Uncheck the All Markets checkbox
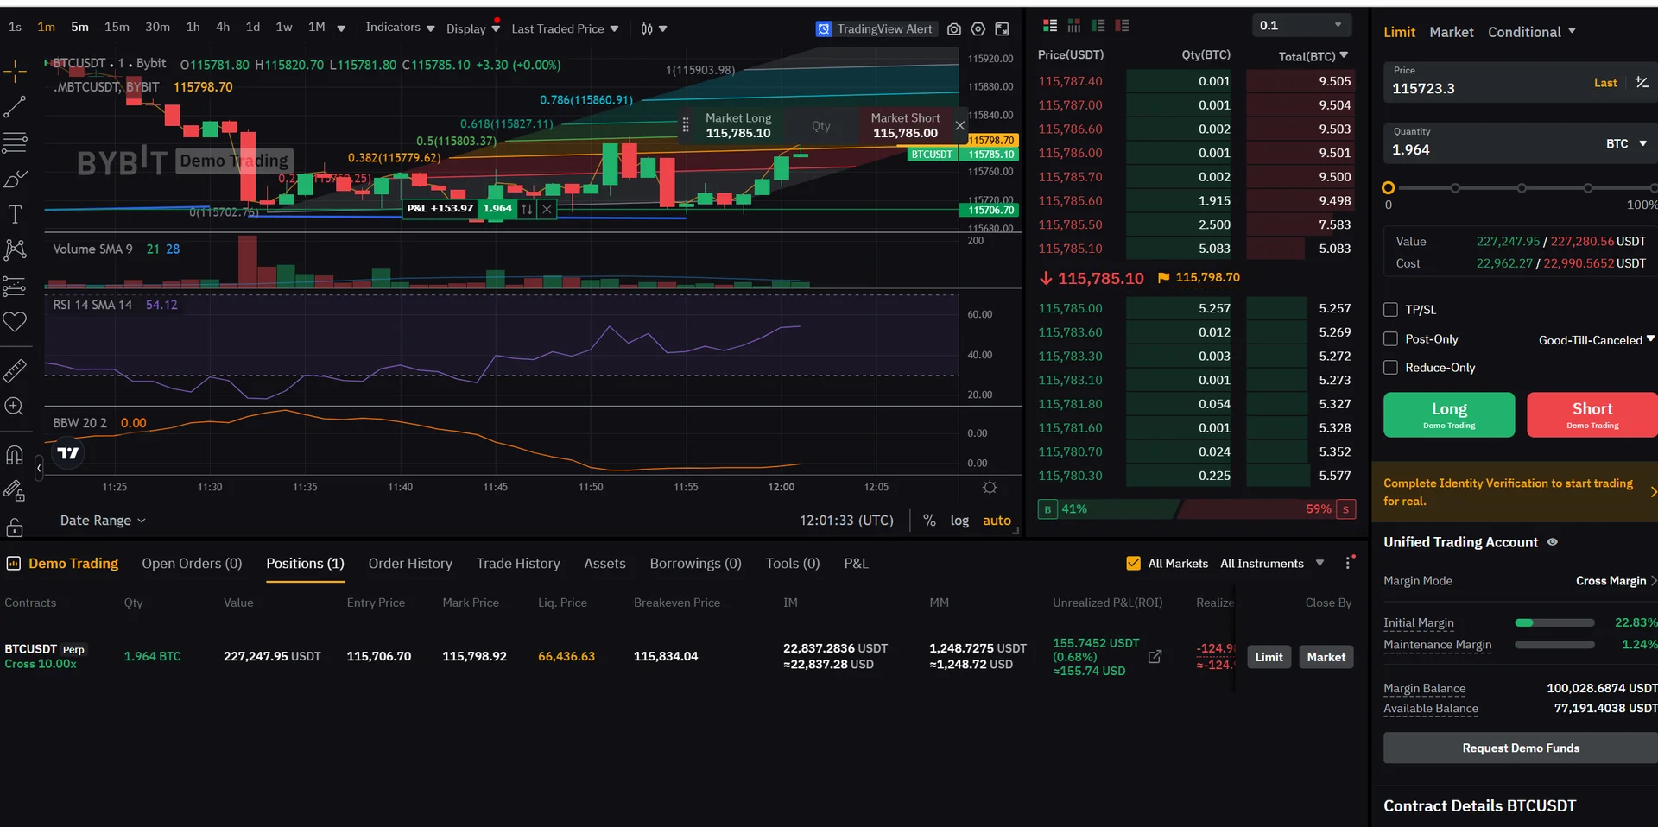1658x827 pixels. pyautogui.click(x=1133, y=564)
